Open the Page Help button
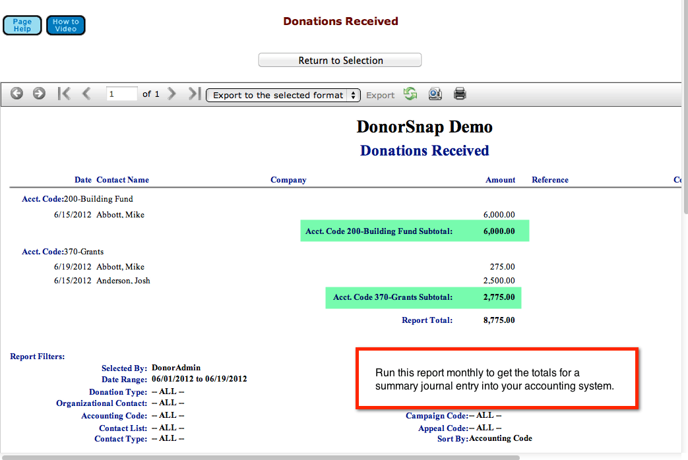 click(x=22, y=25)
